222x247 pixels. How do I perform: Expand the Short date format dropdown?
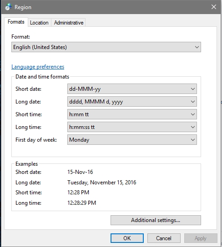coord(192,89)
